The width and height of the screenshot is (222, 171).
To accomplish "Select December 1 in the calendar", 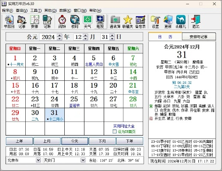I will (x=15, y=60).
